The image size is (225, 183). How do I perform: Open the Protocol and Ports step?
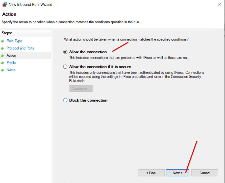(20, 48)
